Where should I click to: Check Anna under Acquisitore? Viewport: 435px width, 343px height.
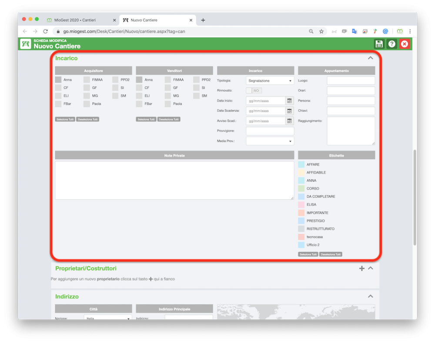58,80
